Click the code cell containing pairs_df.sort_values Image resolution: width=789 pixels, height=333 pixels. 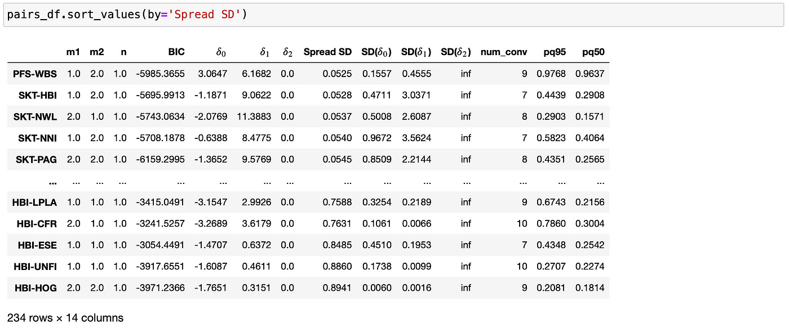(x=393, y=15)
